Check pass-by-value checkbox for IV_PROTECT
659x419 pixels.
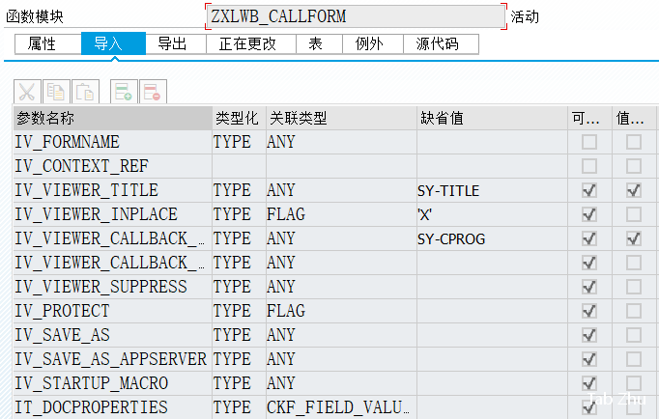[x=634, y=311]
